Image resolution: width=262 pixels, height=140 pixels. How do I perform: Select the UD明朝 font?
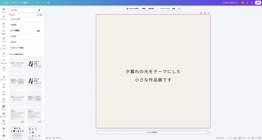point(26,25)
